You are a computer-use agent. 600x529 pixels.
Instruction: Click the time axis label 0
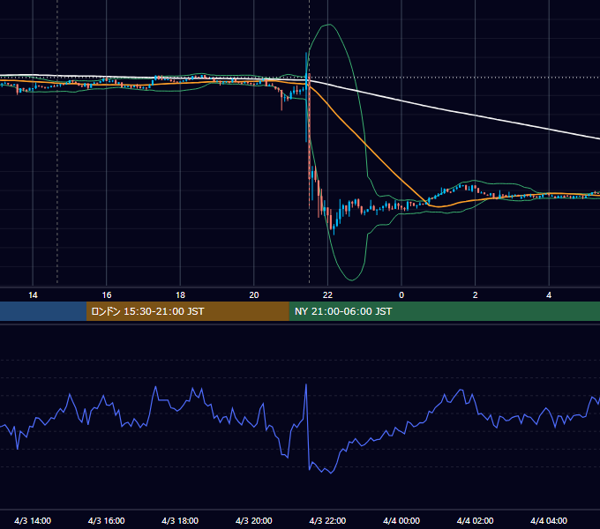tap(401, 295)
